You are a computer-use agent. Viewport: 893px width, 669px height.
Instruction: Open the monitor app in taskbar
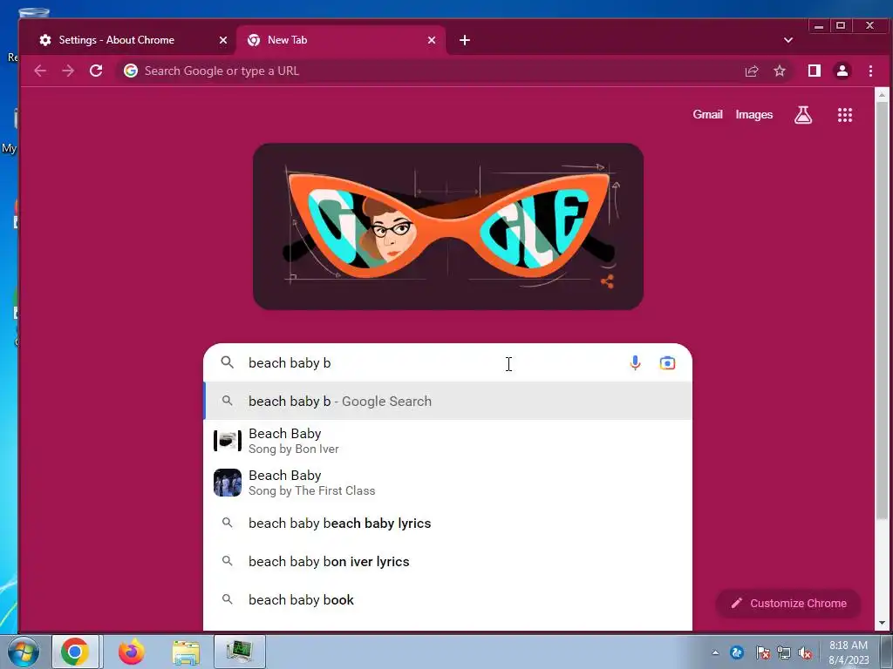240,652
